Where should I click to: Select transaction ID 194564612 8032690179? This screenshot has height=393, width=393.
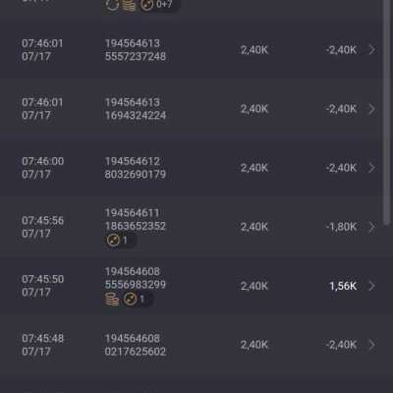pyautogui.click(x=136, y=168)
